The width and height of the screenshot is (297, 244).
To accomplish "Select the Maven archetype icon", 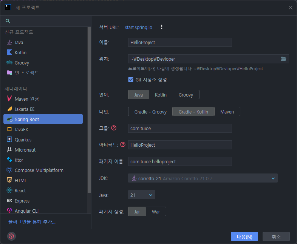I will click(x=9, y=99).
